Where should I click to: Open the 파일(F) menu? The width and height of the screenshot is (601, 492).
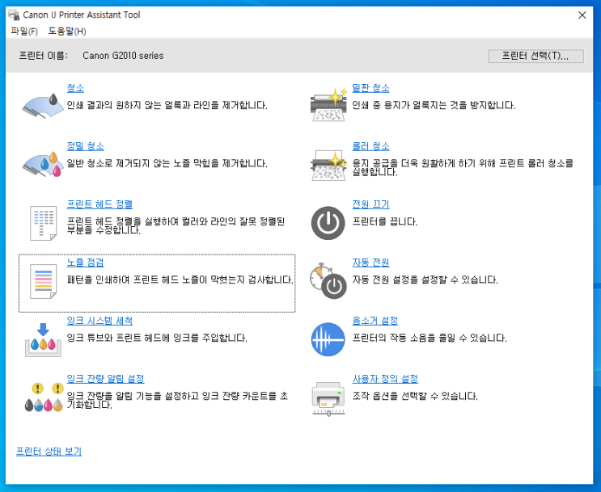pyautogui.click(x=24, y=31)
